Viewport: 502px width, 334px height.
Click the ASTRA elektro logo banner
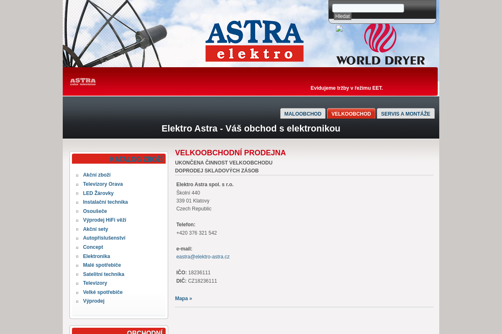(x=254, y=42)
